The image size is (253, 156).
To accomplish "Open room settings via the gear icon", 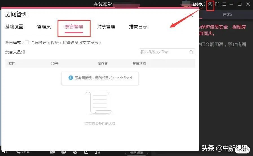I will (210, 4).
